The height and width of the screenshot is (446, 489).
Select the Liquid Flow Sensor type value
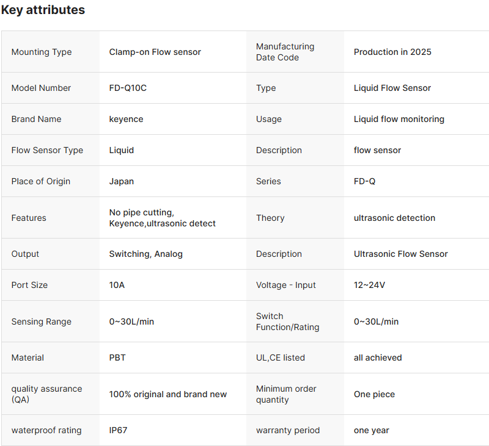[x=392, y=88]
